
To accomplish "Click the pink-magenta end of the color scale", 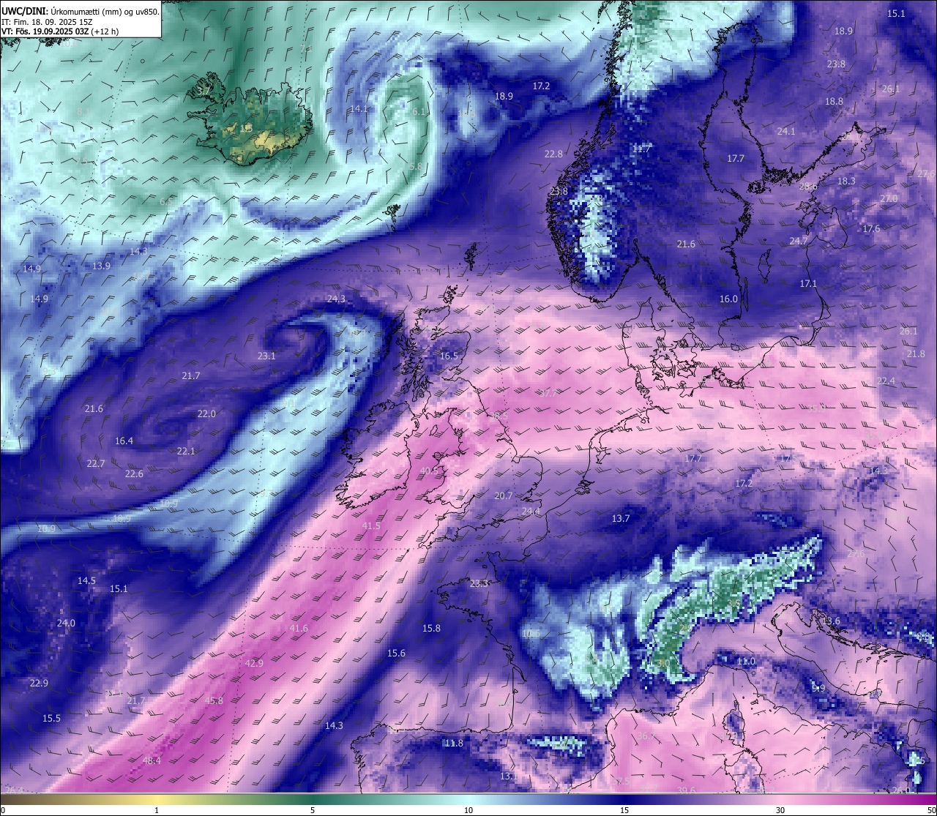I will click(908, 798).
